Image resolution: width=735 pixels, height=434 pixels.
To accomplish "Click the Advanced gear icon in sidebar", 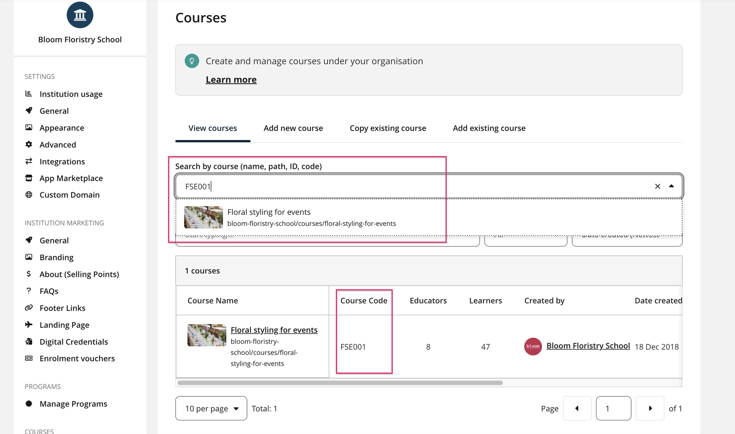I will (x=29, y=144).
